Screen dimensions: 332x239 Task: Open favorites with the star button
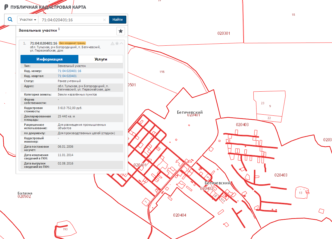coord(121,31)
